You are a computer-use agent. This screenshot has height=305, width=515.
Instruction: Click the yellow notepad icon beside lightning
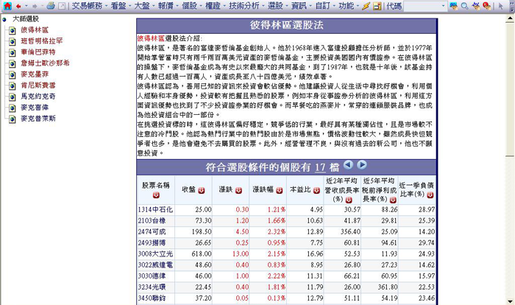(x=377, y=6)
